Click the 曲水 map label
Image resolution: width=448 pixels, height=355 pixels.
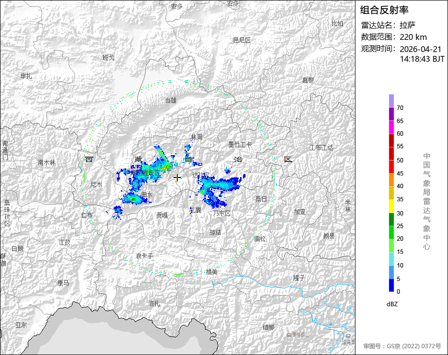coord(147,195)
